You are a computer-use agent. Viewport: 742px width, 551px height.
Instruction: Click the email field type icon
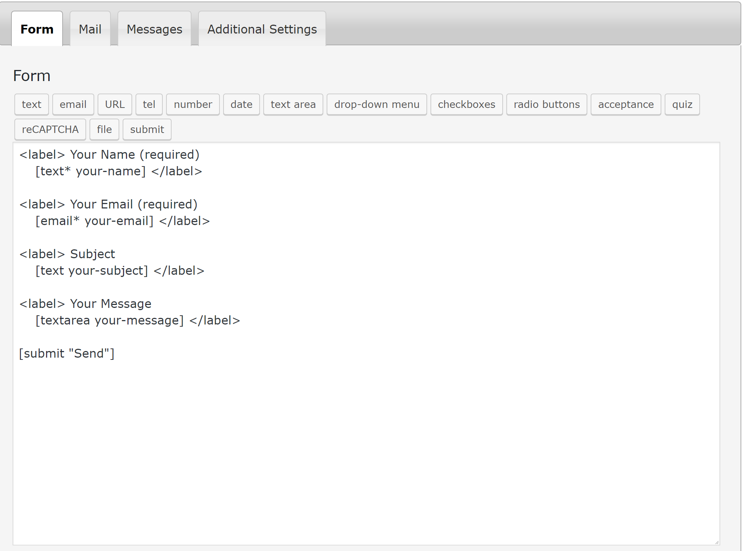point(73,104)
